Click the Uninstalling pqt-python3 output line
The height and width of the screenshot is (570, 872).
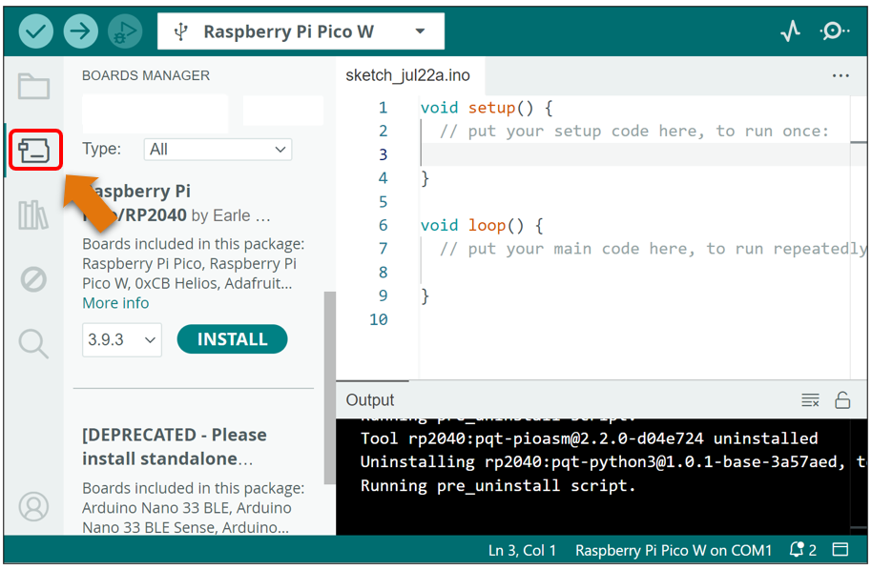click(612, 462)
